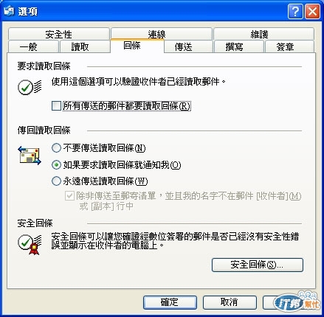The image size is (324, 317).
Task: Go to the 一般 tab
Action: coord(33,46)
